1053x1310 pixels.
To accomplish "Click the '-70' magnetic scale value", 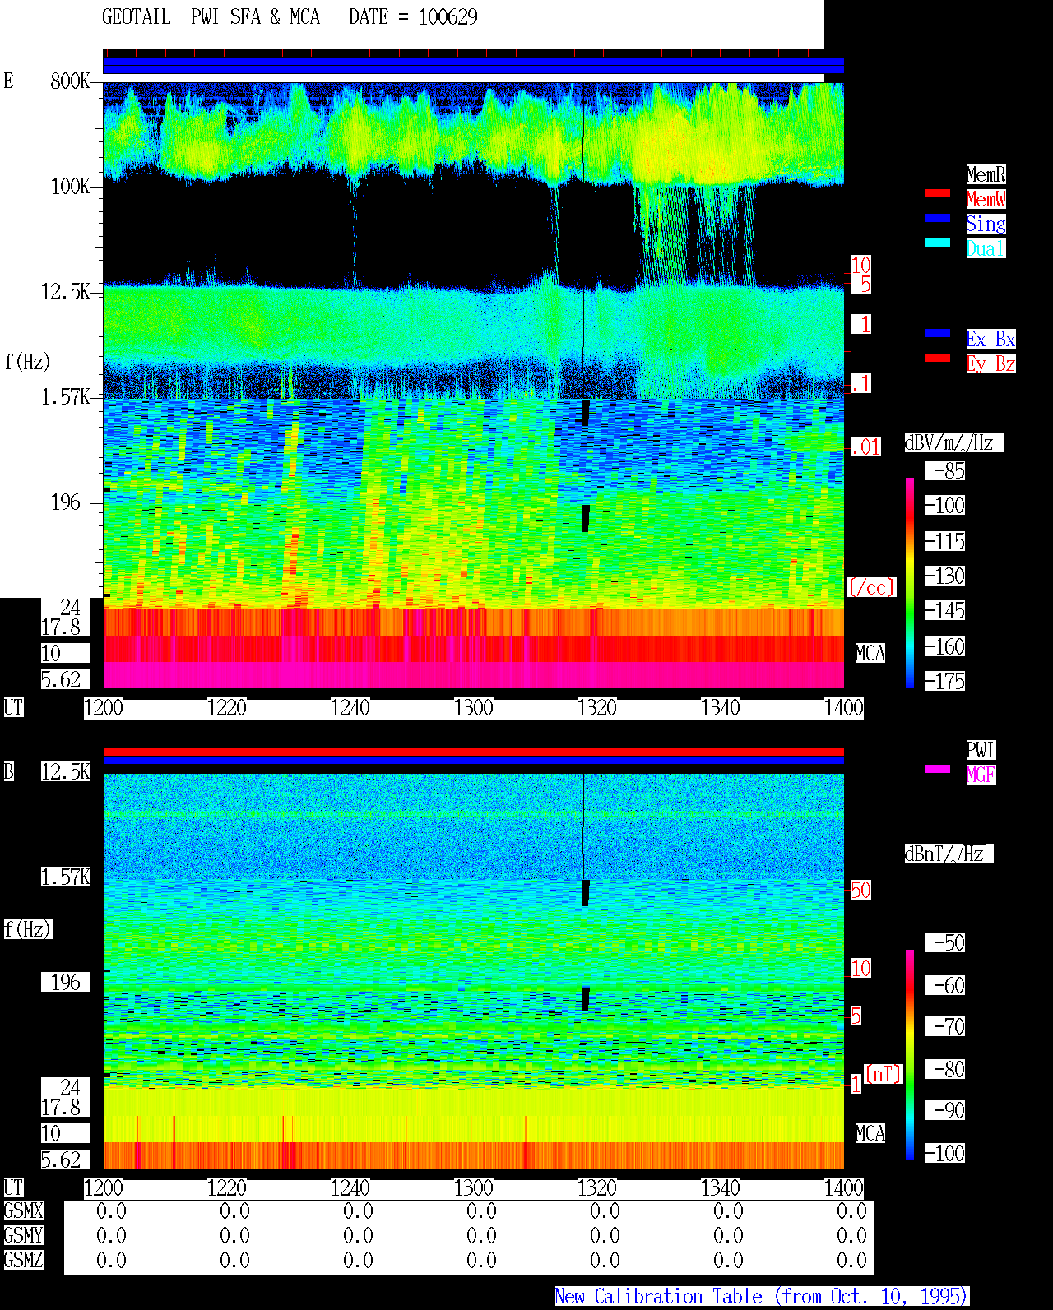I will coord(945,1027).
